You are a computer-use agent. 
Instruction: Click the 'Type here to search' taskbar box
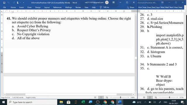coord(32,102)
